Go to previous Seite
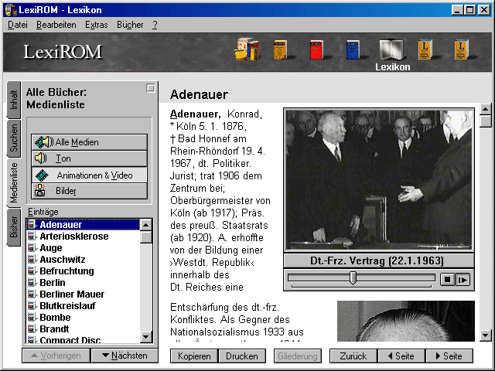This screenshot has width=495, height=371. (401, 356)
